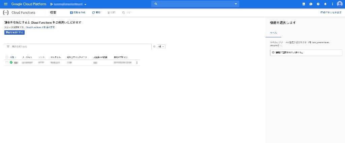Click 関数を作成 (Create function) in toolbar
The height and width of the screenshot is (143, 345).
(77, 12)
